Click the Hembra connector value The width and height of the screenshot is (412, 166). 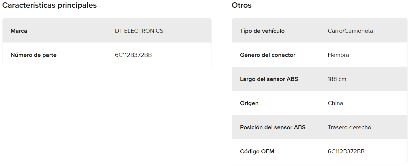coord(338,55)
